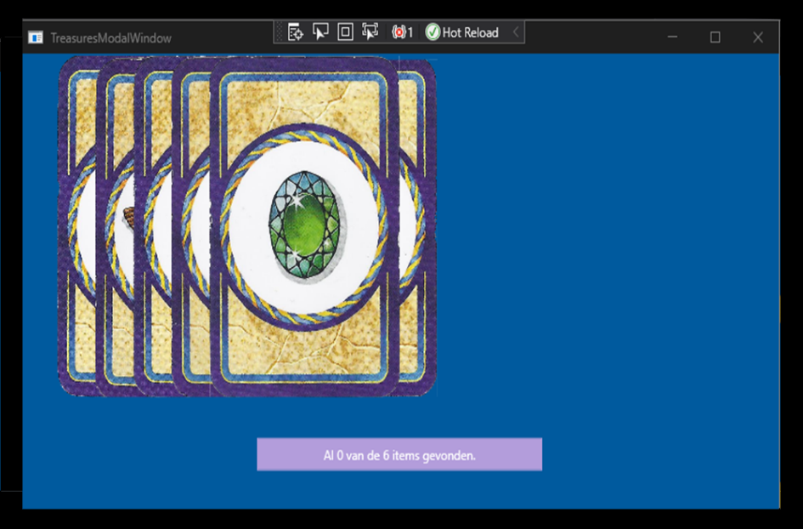
Task: Toggle the Display Layout Adorners icon
Action: click(x=345, y=32)
